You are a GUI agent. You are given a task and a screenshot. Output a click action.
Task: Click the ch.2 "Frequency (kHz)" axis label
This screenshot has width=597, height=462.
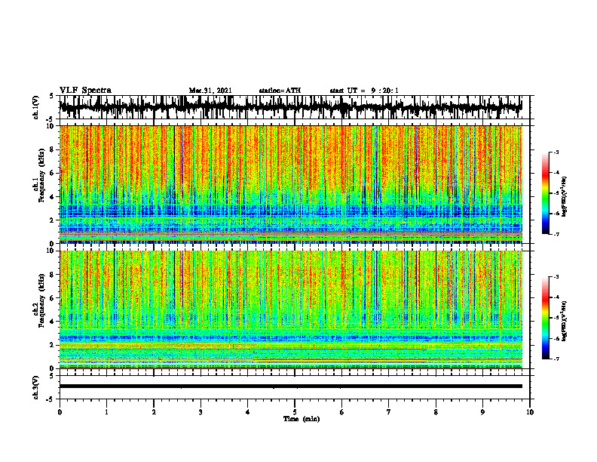pyautogui.click(x=41, y=300)
